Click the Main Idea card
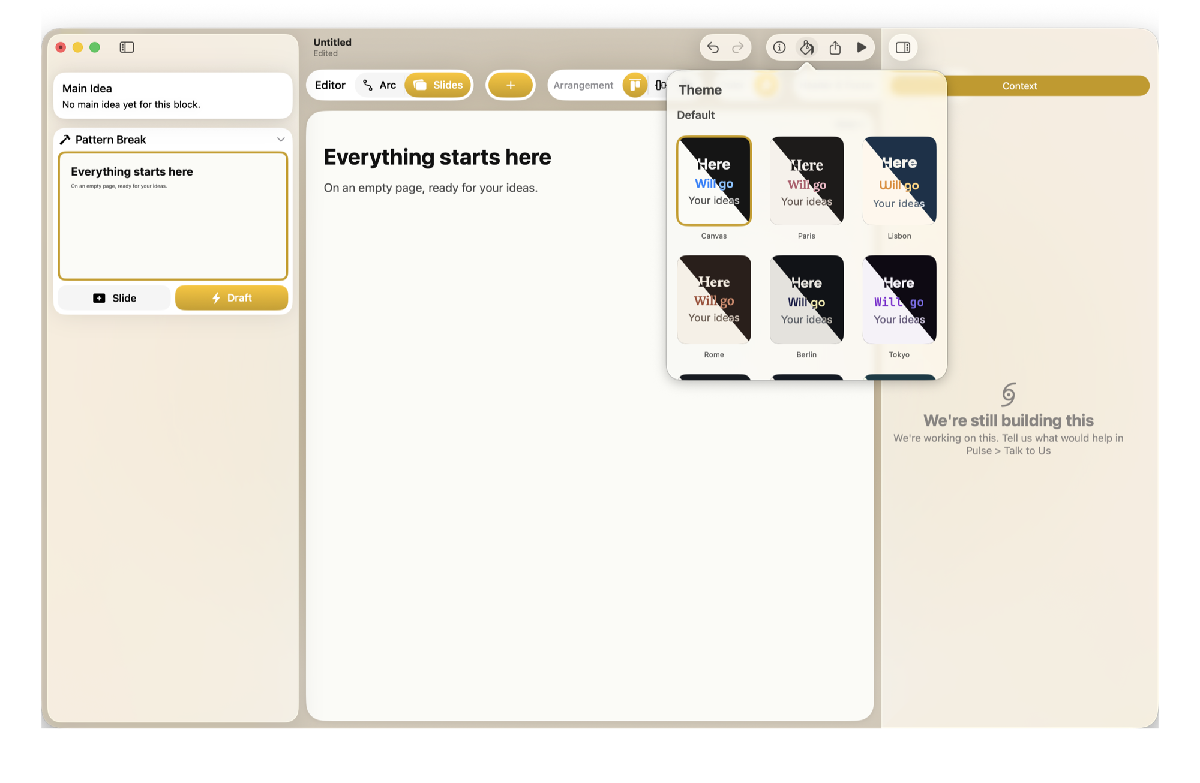This screenshot has height=783, width=1200. [x=173, y=96]
